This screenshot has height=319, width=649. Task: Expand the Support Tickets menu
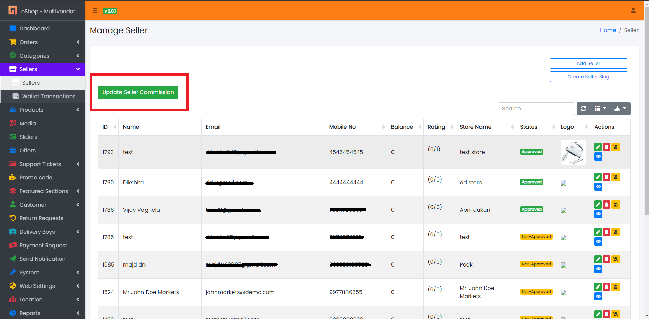pos(42,164)
